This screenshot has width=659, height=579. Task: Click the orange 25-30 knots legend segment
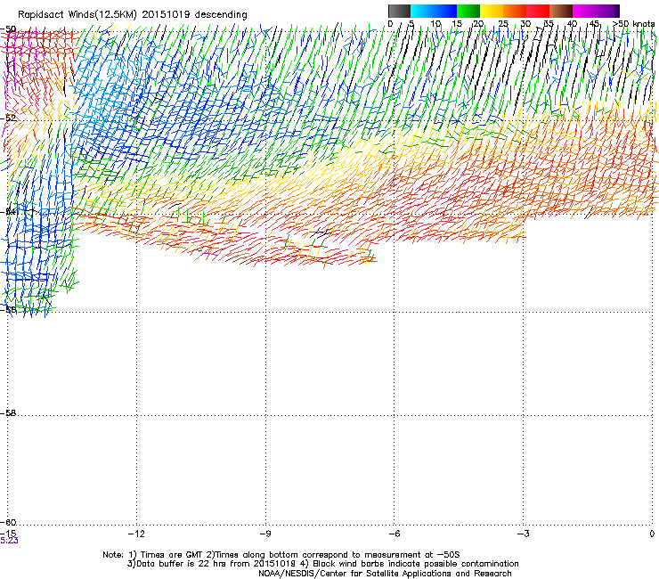tap(515, 11)
